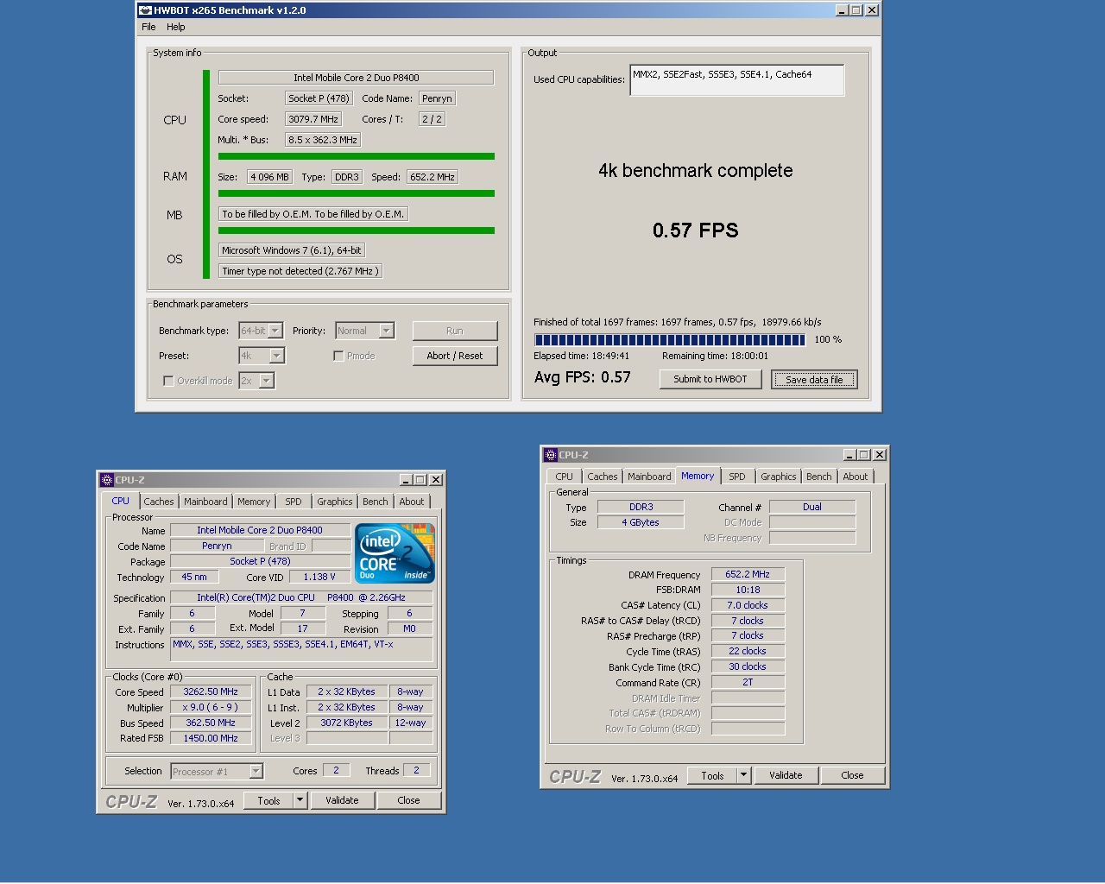
Task: Switch to Mainboard tab in left CPU-Z window
Action: tap(205, 502)
